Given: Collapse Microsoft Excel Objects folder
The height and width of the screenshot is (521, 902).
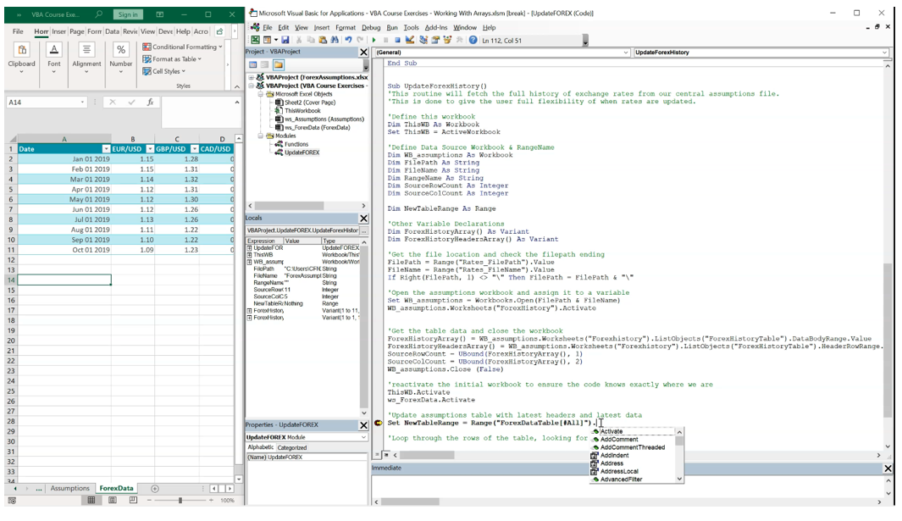Looking at the screenshot, I should coord(260,94).
